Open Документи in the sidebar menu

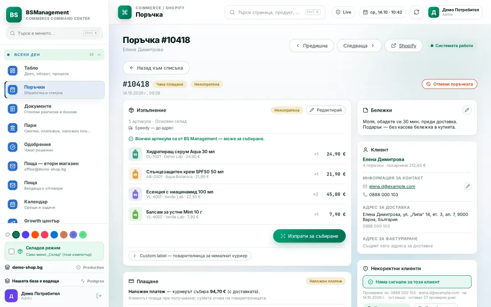coord(55,108)
